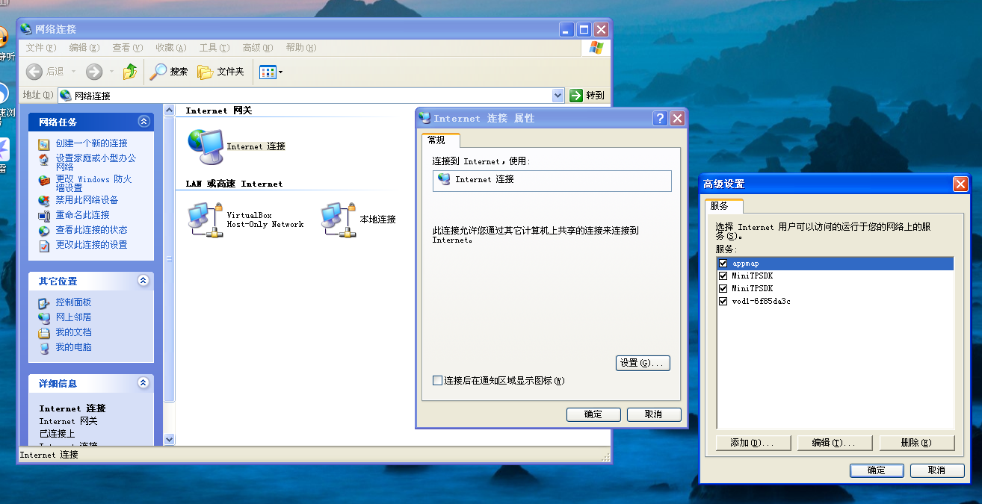Viewport: 982px width, 504px height.
Task: Click the 设置 button in properties dialog
Action: click(x=643, y=363)
